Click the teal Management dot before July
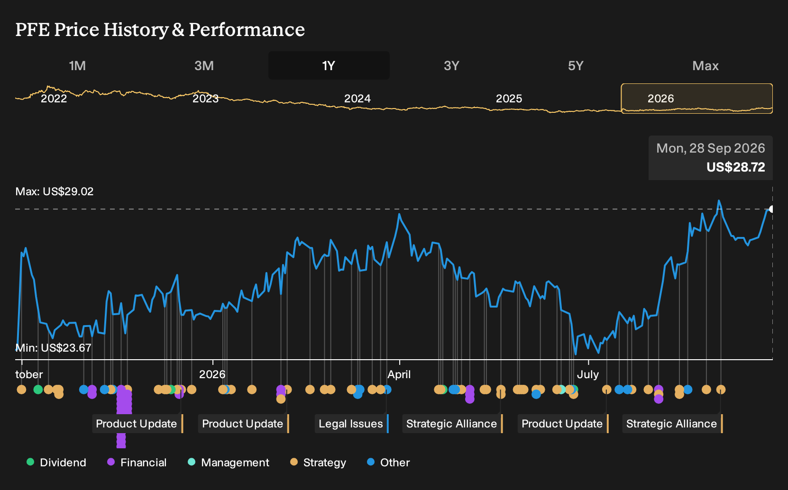Screen dimensions: 788x490 pos(562,390)
